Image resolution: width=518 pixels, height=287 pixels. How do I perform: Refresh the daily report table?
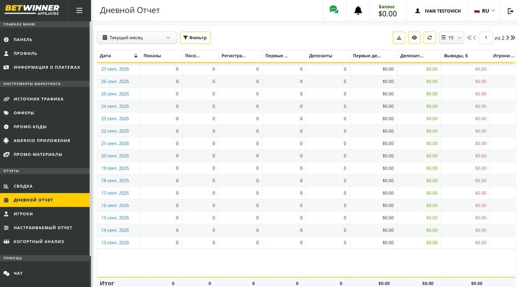[x=429, y=38]
